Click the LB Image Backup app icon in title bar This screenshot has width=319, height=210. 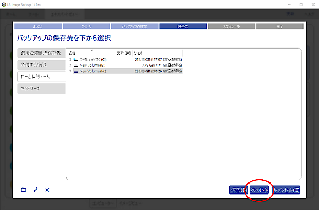4,4
